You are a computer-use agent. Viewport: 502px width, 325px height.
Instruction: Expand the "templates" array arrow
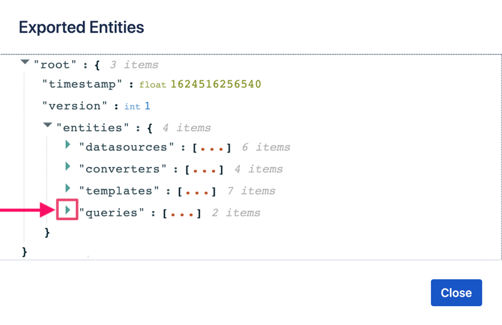68,188
